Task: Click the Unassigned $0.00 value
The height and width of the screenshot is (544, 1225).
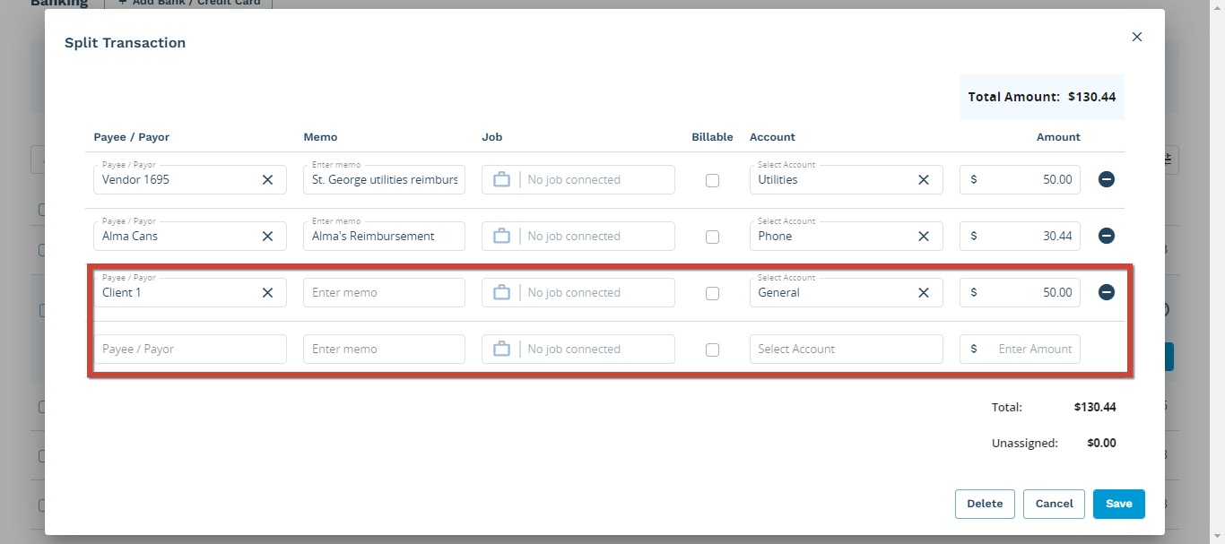Action: click(x=1101, y=443)
